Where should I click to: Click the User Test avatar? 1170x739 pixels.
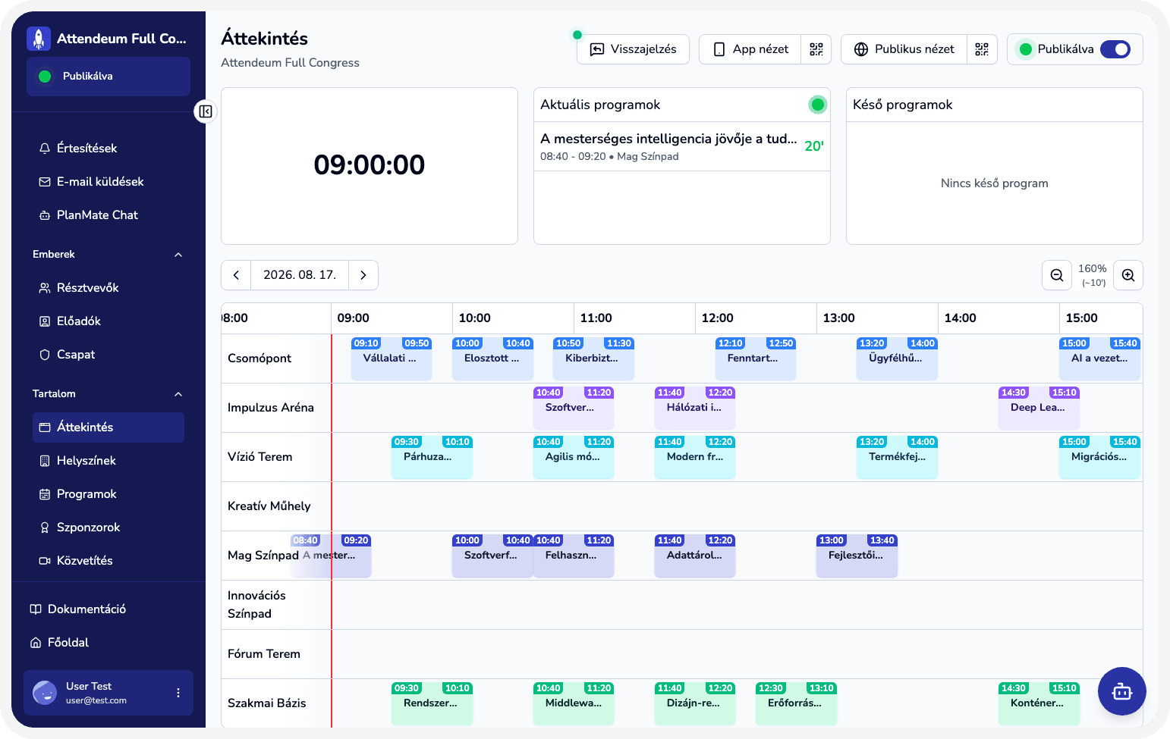click(x=45, y=693)
